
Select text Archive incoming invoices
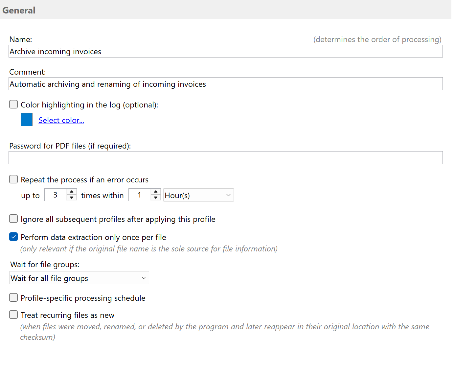tap(55, 51)
